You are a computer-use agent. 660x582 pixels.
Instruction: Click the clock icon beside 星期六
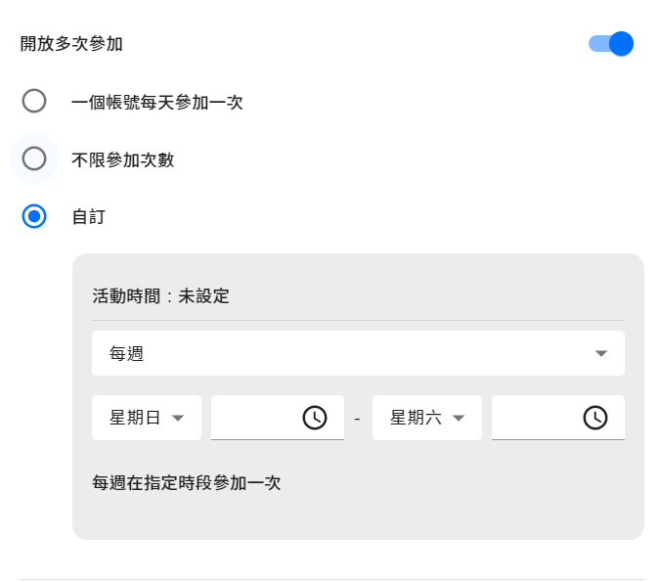tap(594, 418)
